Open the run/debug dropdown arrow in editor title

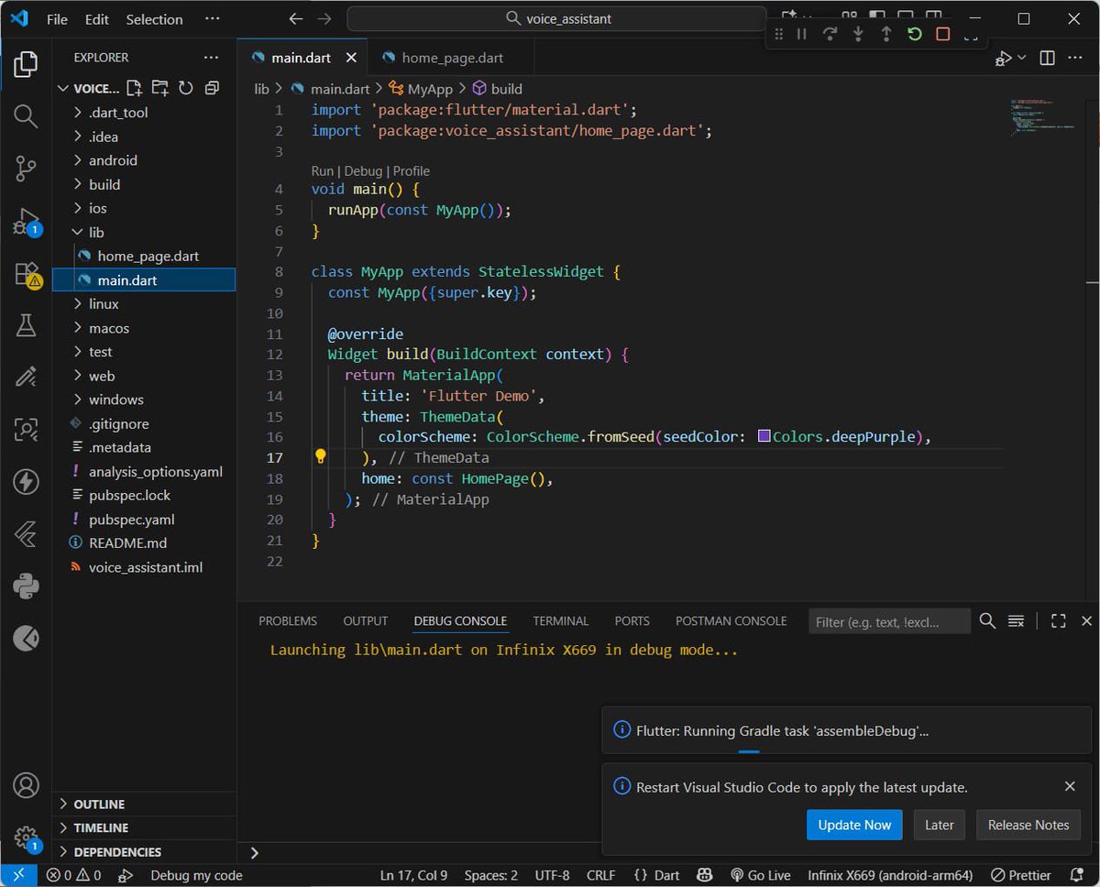1021,58
